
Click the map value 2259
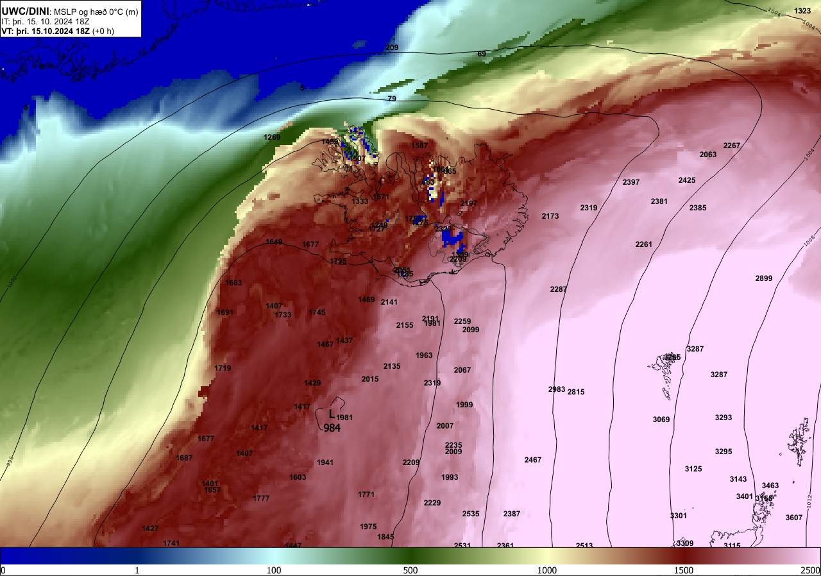(x=462, y=321)
